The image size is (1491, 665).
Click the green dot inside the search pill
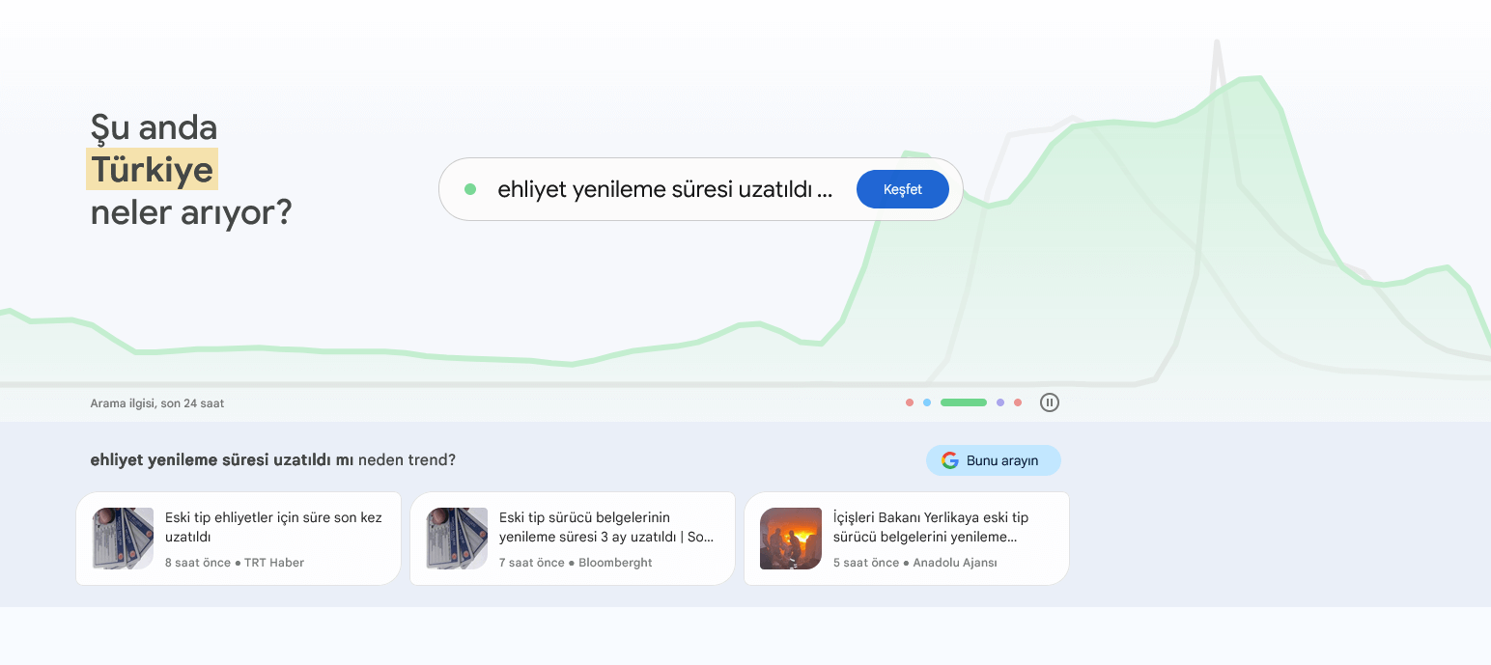pyautogui.click(x=470, y=189)
